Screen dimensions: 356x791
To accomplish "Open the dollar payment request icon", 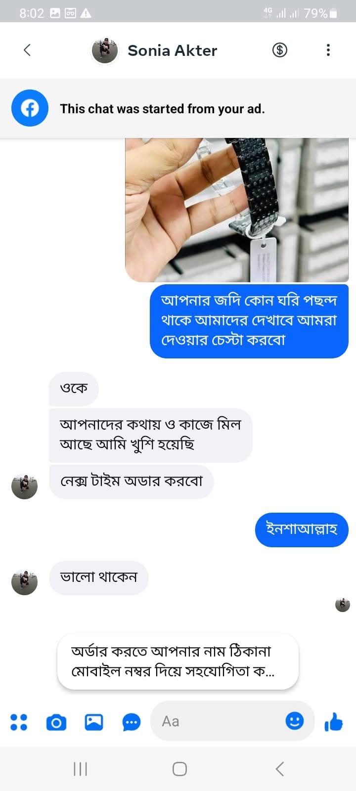I will click(x=280, y=50).
